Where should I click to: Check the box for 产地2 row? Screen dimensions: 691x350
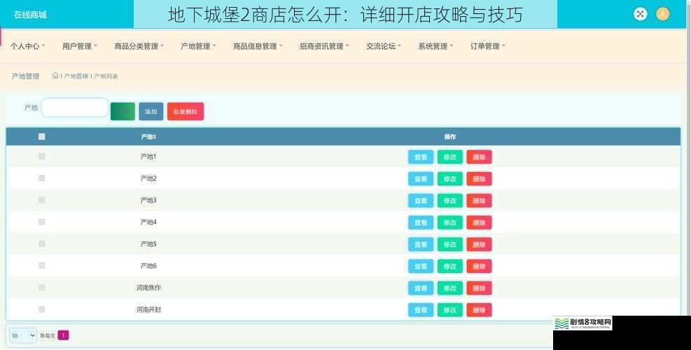tap(42, 178)
